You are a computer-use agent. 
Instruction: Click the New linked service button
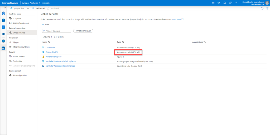[x=45, y=25]
